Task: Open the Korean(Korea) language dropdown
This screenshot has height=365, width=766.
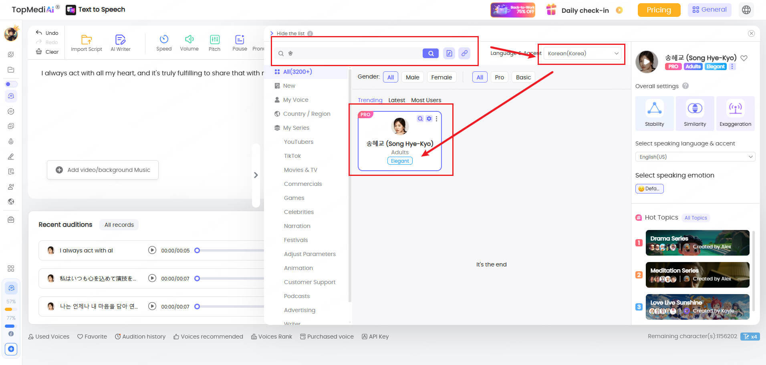Action: [583, 53]
